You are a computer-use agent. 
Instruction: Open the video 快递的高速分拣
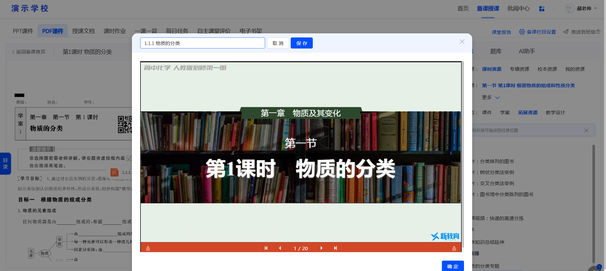(x=507, y=218)
